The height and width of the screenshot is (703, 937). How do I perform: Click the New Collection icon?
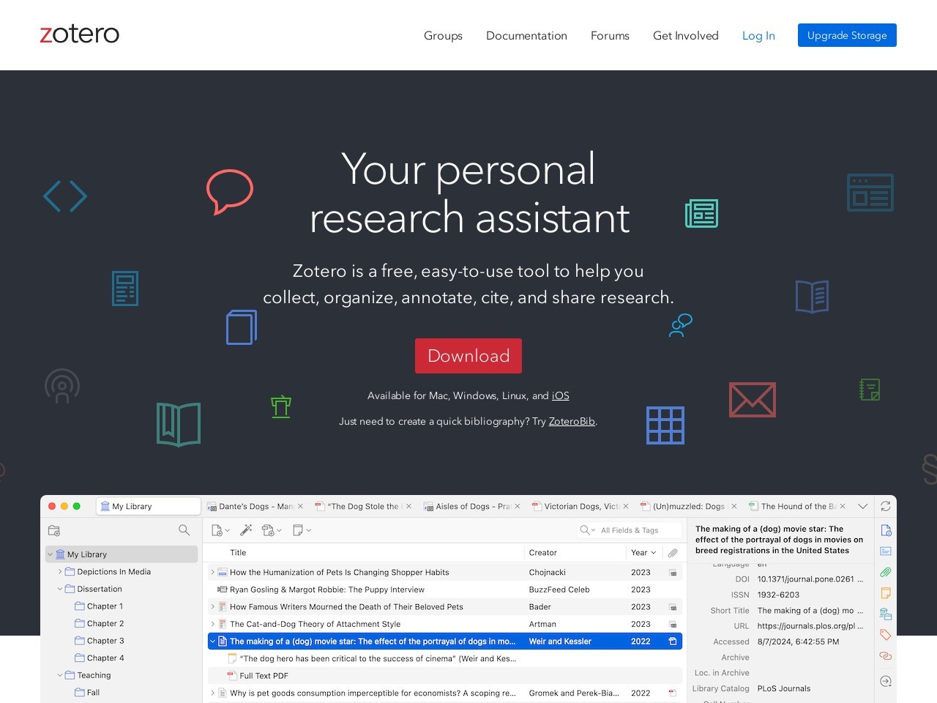(x=54, y=530)
